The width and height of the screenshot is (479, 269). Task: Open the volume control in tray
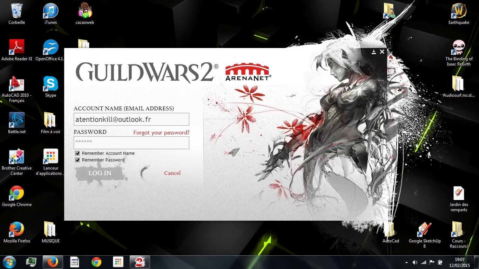415,262
